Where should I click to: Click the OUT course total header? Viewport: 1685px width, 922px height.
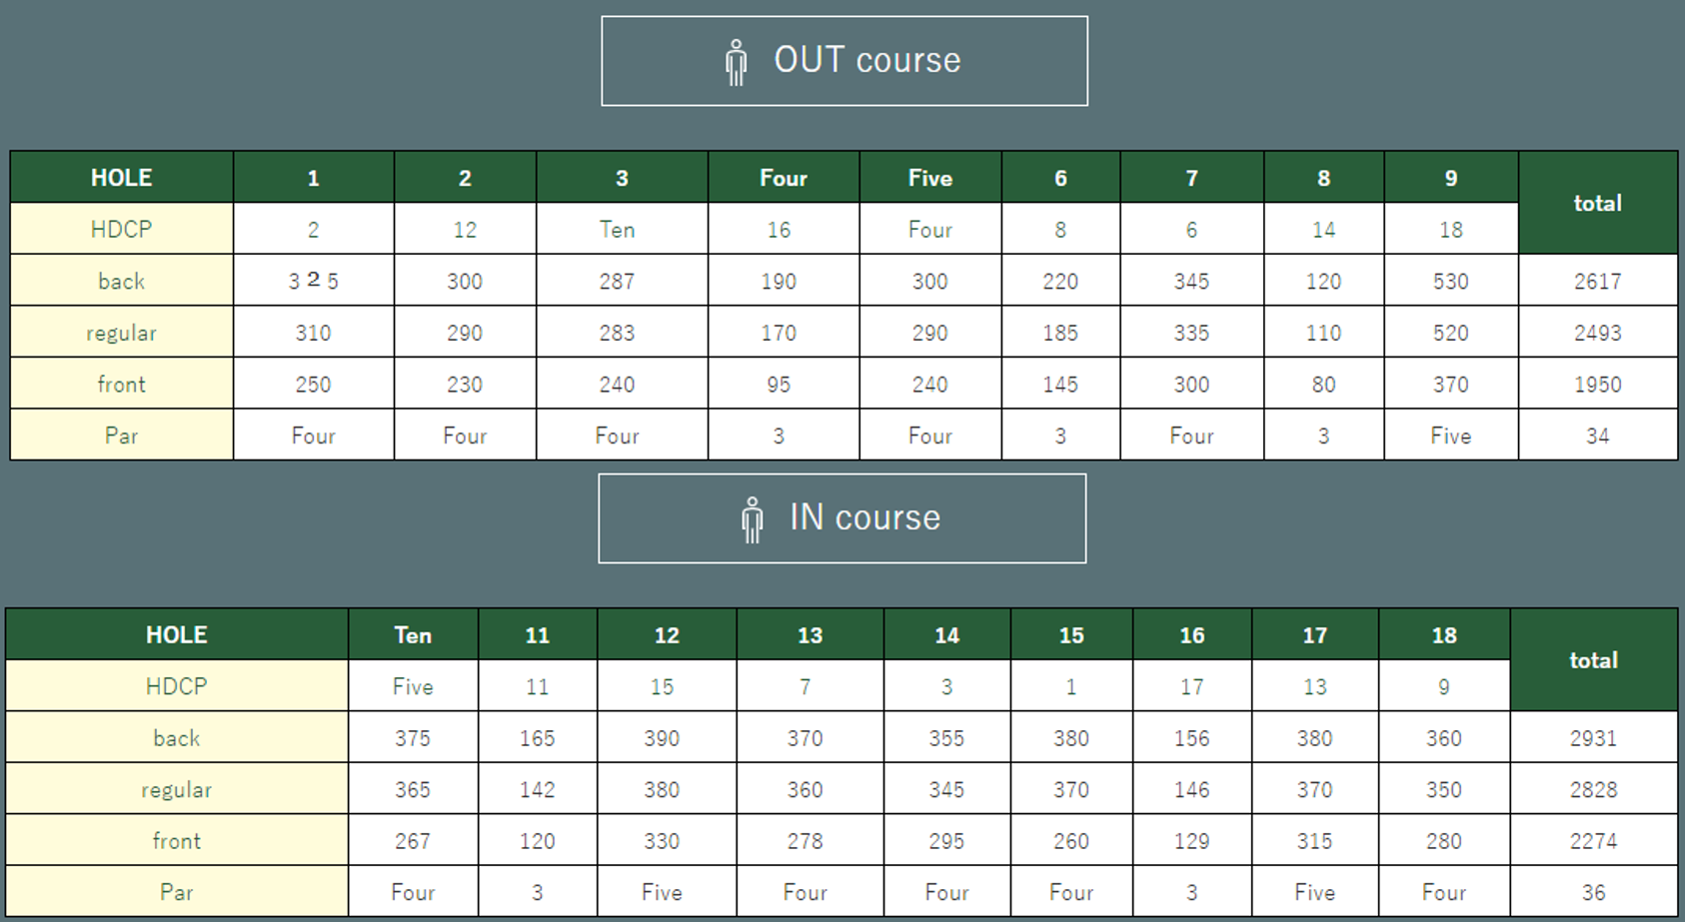click(1598, 203)
